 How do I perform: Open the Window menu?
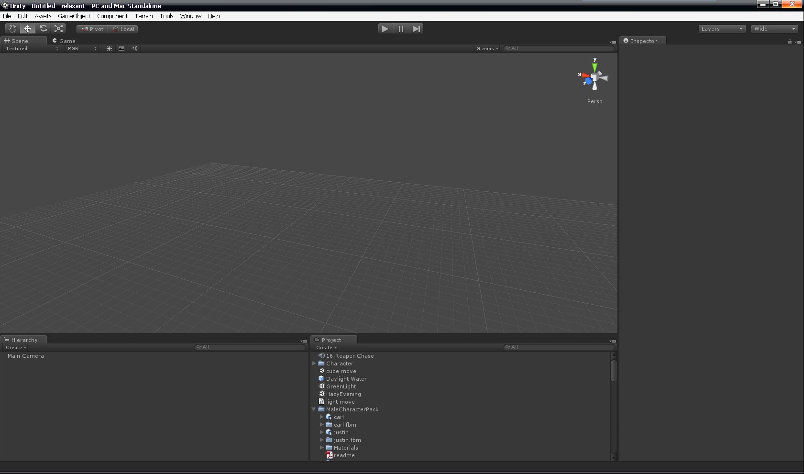pos(190,16)
